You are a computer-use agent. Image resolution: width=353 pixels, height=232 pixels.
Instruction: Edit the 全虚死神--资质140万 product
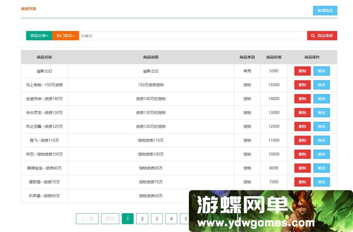click(x=322, y=98)
